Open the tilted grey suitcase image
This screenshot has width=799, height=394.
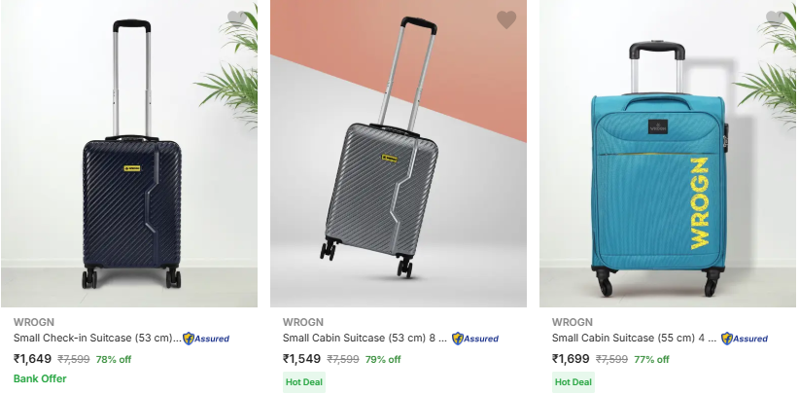coord(399,154)
